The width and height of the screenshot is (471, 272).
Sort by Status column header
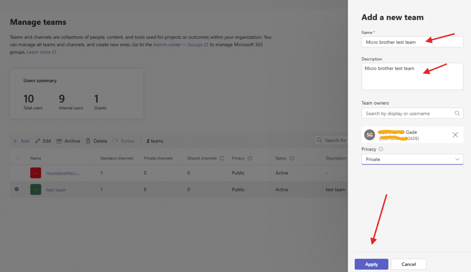pos(281,159)
